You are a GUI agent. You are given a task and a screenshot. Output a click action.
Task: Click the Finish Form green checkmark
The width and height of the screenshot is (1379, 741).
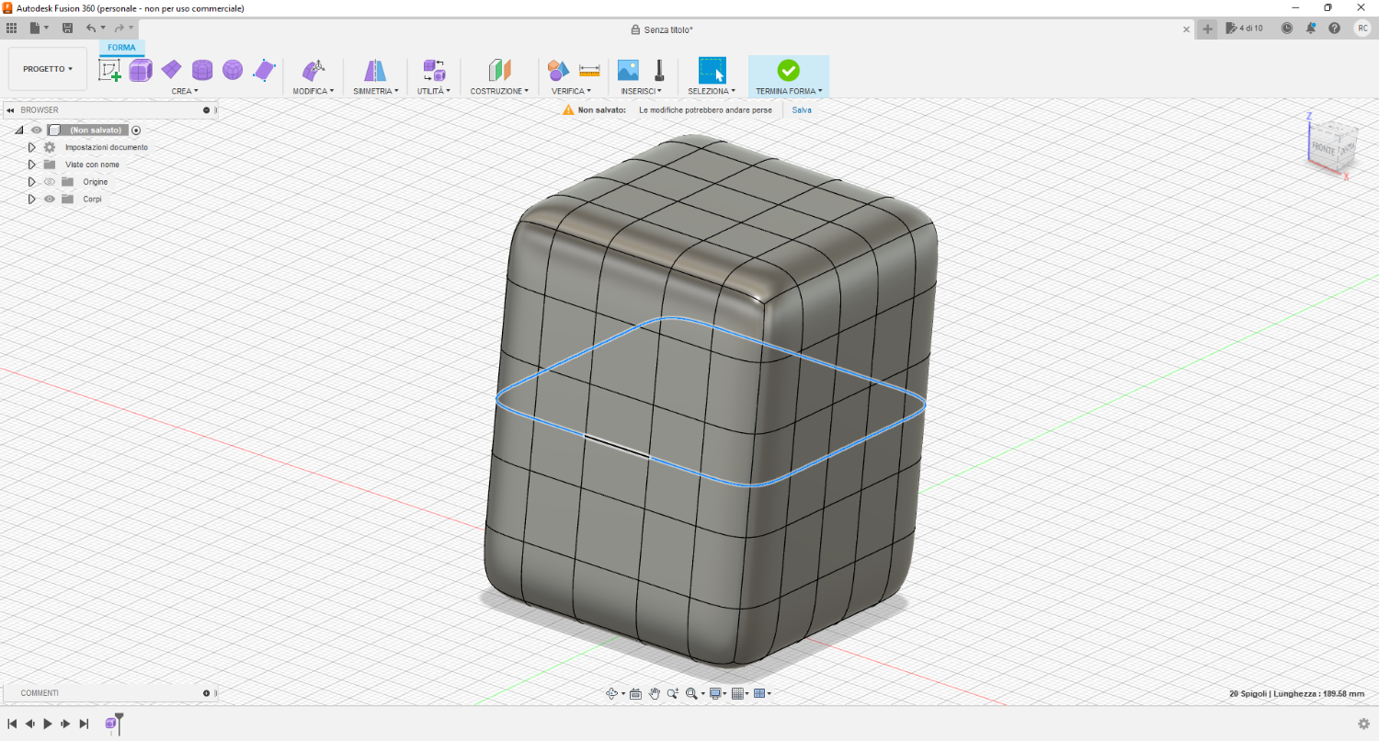788,70
